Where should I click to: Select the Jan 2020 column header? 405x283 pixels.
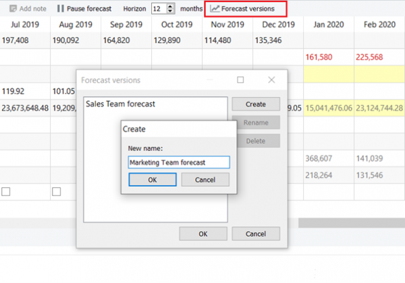pos(327,25)
